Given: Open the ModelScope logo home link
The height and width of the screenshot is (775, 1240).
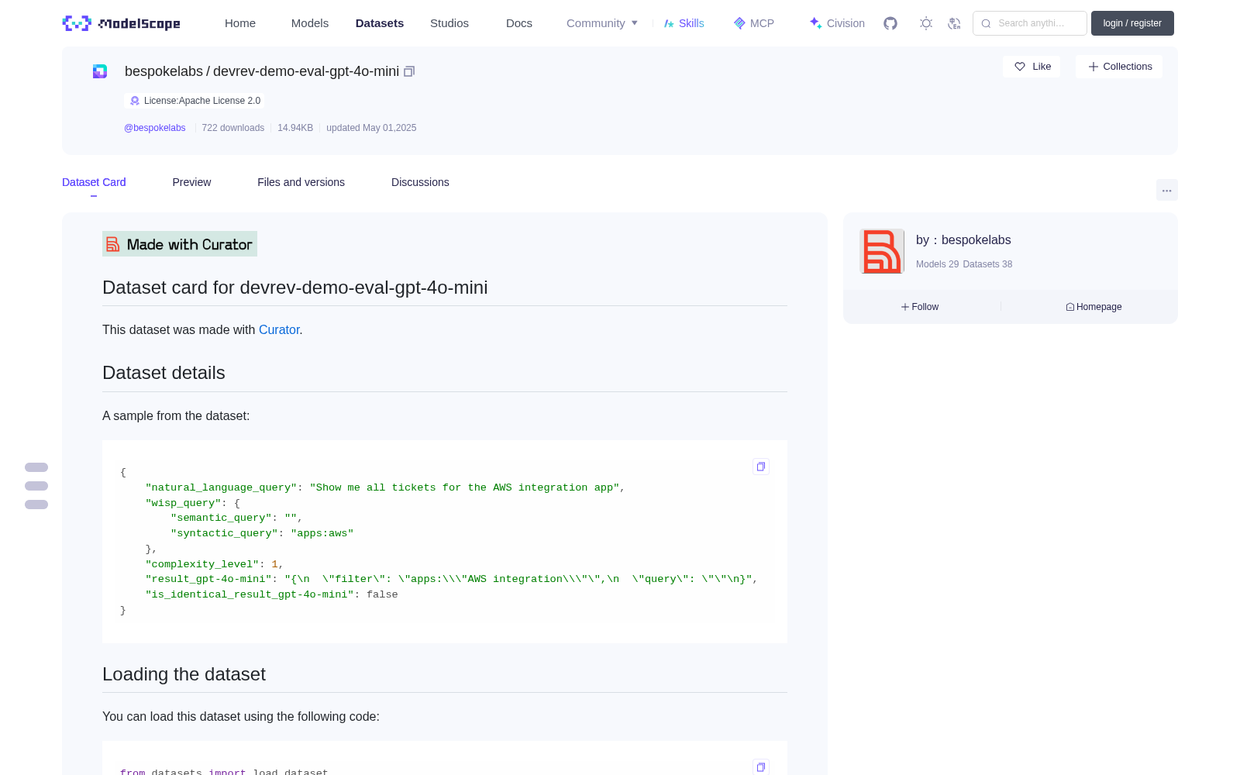Looking at the screenshot, I should [121, 23].
